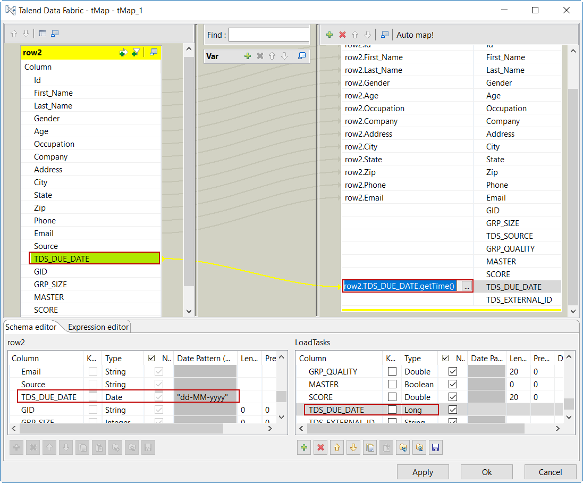This screenshot has height=483, width=583.
Task: Add a new output column with the green plus
Action: pyautogui.click(x=329, y=35)
